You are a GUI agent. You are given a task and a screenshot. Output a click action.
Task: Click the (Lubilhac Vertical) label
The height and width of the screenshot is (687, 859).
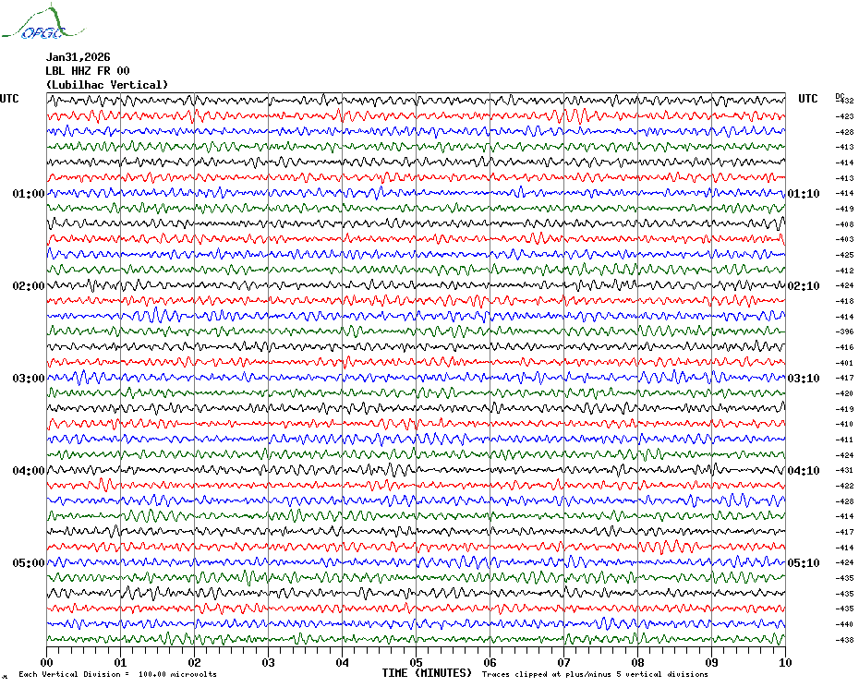point(107,85)
